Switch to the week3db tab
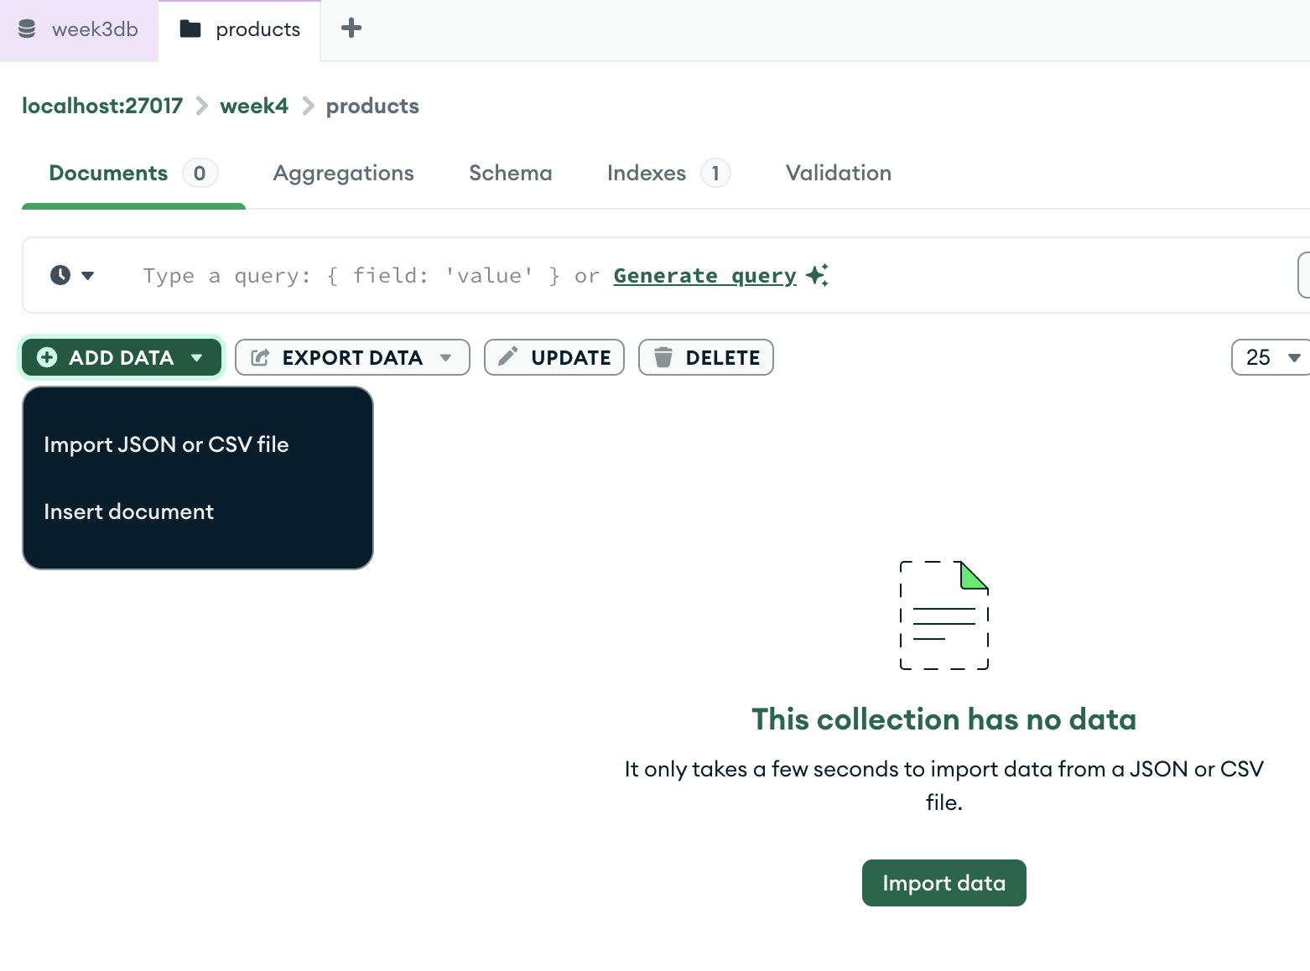The height and width of the screenshot is (971, 1310). pos(79,30)
